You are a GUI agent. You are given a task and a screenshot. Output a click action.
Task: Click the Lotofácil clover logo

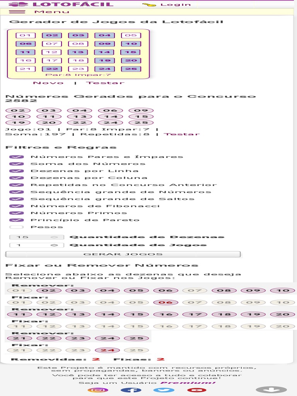(x=18, y=4)
